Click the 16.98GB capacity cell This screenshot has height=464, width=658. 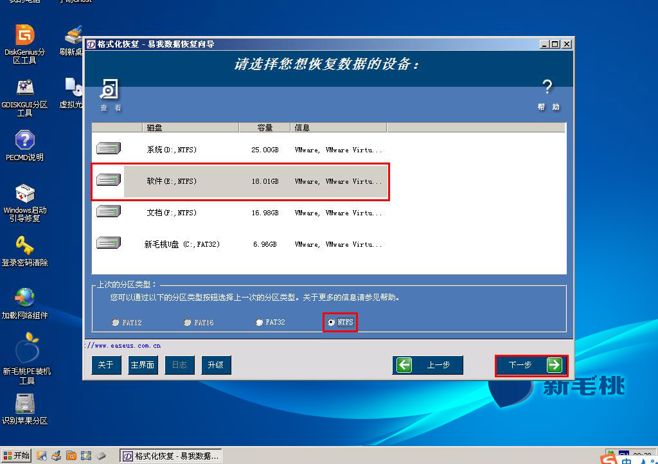point(265,213)
